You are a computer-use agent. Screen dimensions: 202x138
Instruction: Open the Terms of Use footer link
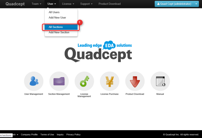pyautogui.click(x=47, y=134)
